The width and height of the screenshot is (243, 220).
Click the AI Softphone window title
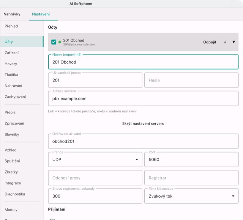click(81, 4)
